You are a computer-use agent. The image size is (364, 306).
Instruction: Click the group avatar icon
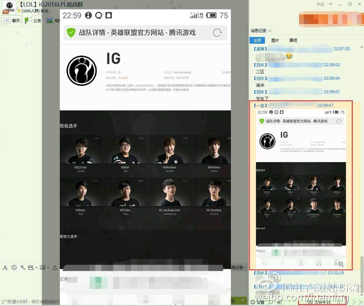[9, 7]
